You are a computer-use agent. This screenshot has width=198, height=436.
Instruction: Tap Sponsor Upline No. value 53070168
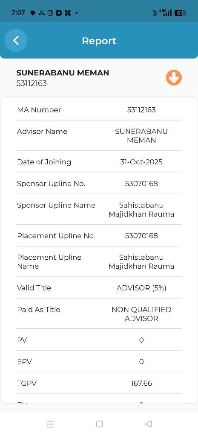click(x=141, y=184)
